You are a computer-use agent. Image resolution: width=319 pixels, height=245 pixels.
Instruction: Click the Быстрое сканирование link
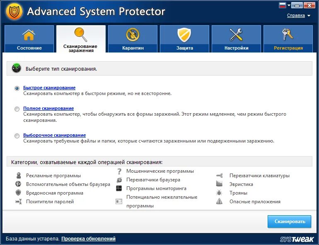tap(49, 88)
